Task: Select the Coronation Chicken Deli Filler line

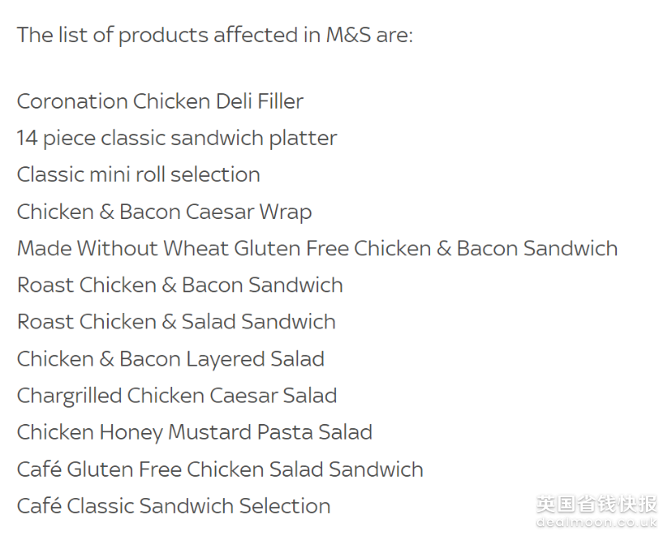Action: (x=160, y=101)
